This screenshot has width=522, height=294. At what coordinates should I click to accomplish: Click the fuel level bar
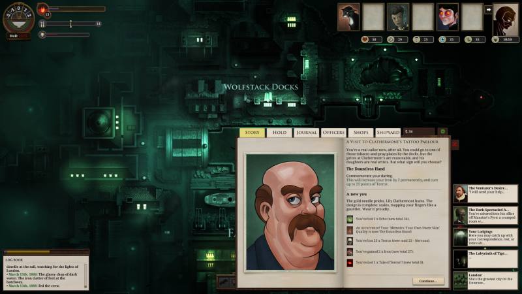pyautogui.click(x=77, y=9)
